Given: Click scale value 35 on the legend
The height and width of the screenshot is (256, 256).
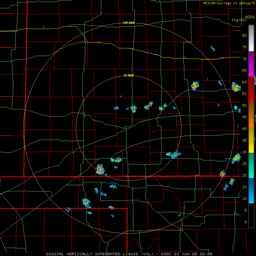Looking at the screenshot, I should click(244, 141).
